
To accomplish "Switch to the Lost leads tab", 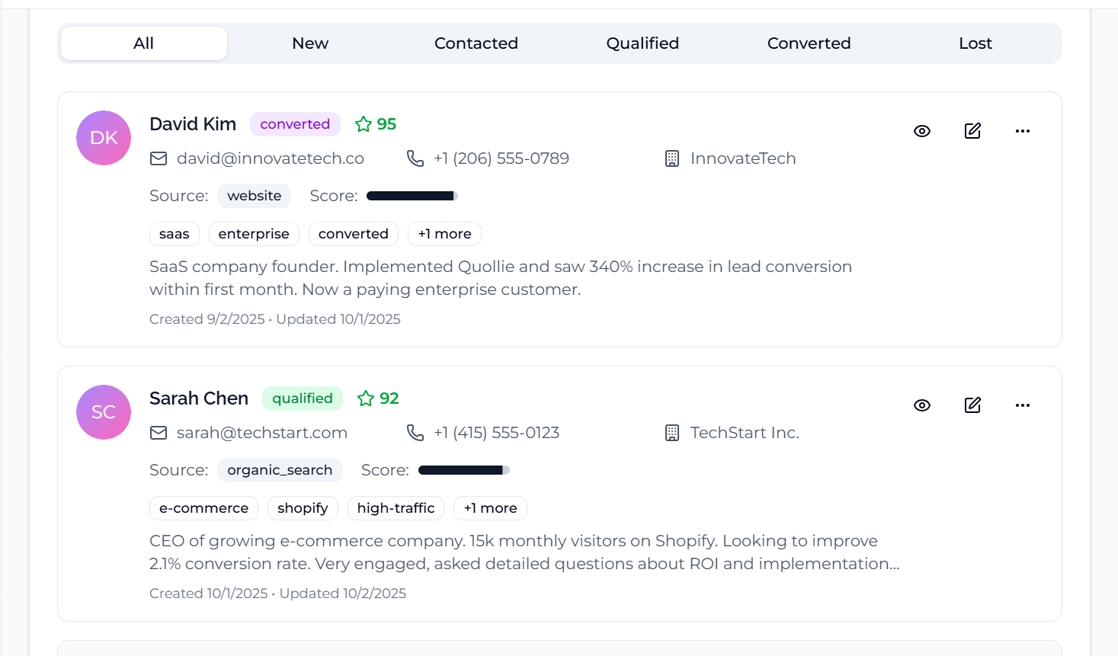I will (x=975, y=43).
